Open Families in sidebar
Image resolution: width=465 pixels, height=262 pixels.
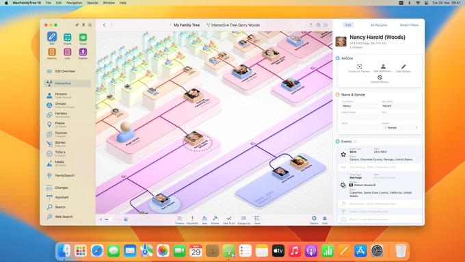coord(68,115)
